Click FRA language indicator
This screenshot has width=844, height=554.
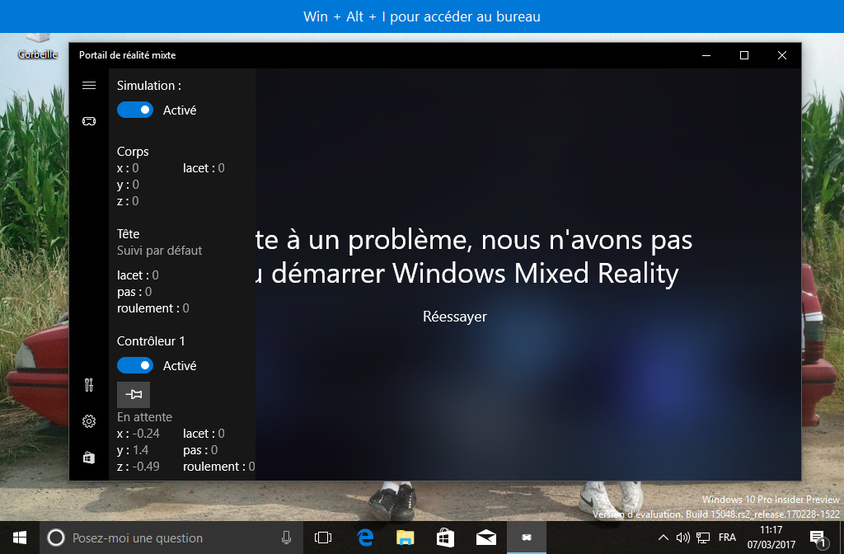tap(727, 538)
